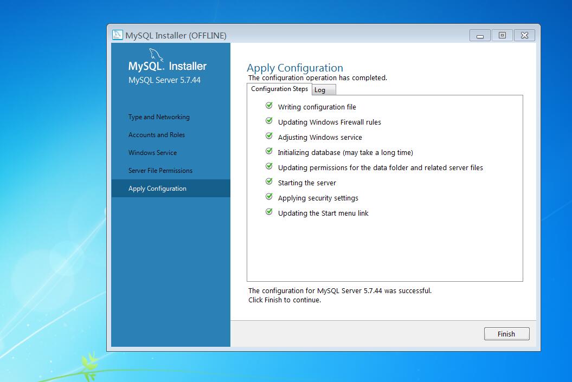Viewport: 572px width, 382px height.
Task: Click the checkmark beside Writing configuration file
Action: (x=269, y=106)
